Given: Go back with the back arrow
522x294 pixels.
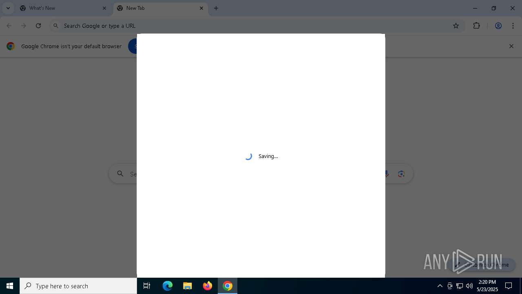Looking at the screenshot, I should (x=9, y=26).
